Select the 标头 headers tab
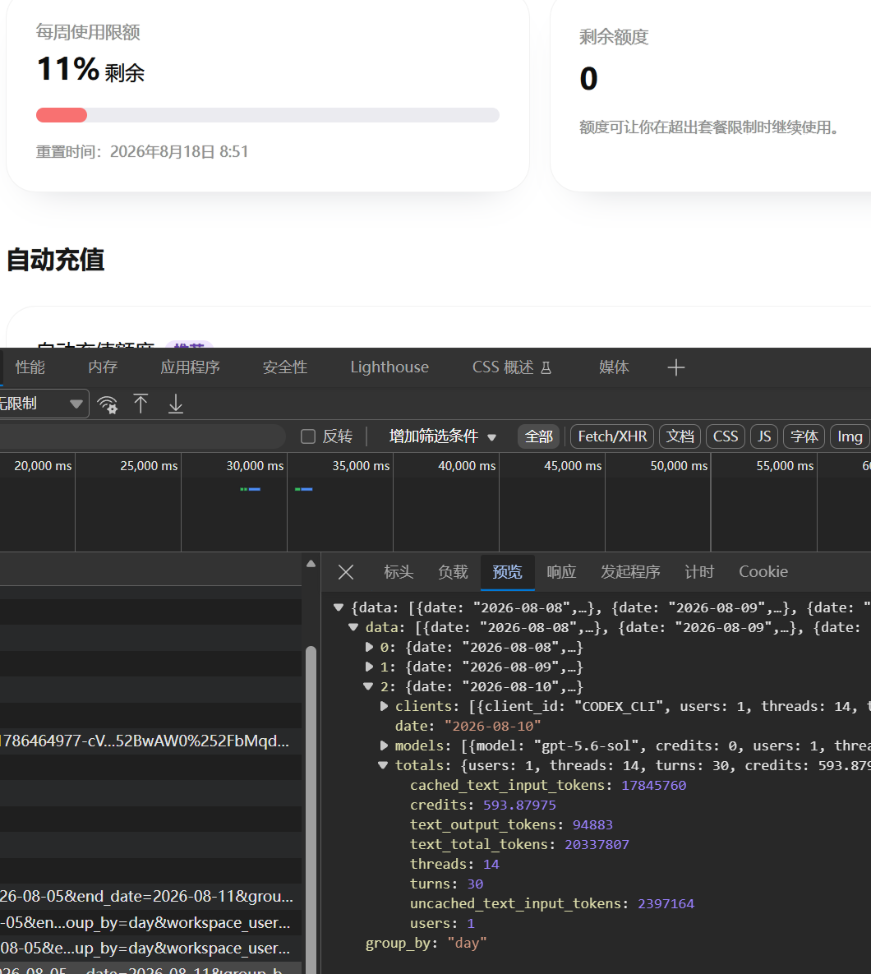Image resolution: width=871 pixels, height=974 pixels. click(399, 571)
